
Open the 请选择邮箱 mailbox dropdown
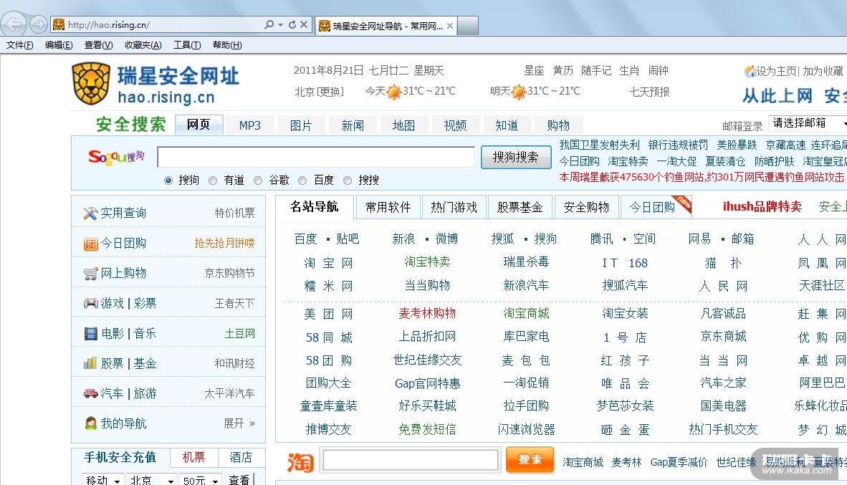(808, 124)
